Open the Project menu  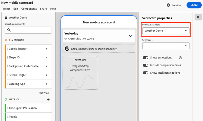coord(6,9)
